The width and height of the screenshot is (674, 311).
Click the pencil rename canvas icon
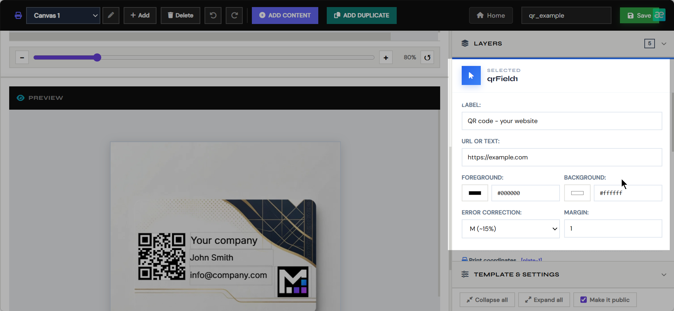pos(111,16)
